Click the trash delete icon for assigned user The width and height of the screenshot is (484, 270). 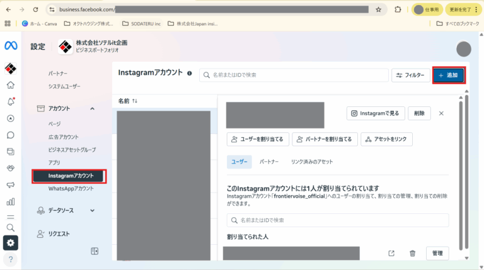pos(412,253)
